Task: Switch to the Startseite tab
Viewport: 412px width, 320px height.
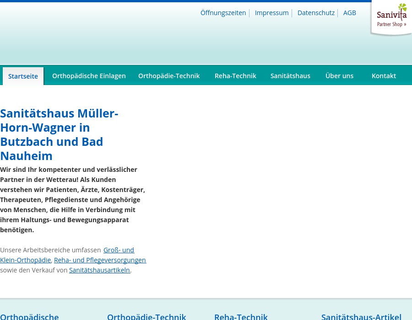Action: pyautogui.click(x=23, y=76)
